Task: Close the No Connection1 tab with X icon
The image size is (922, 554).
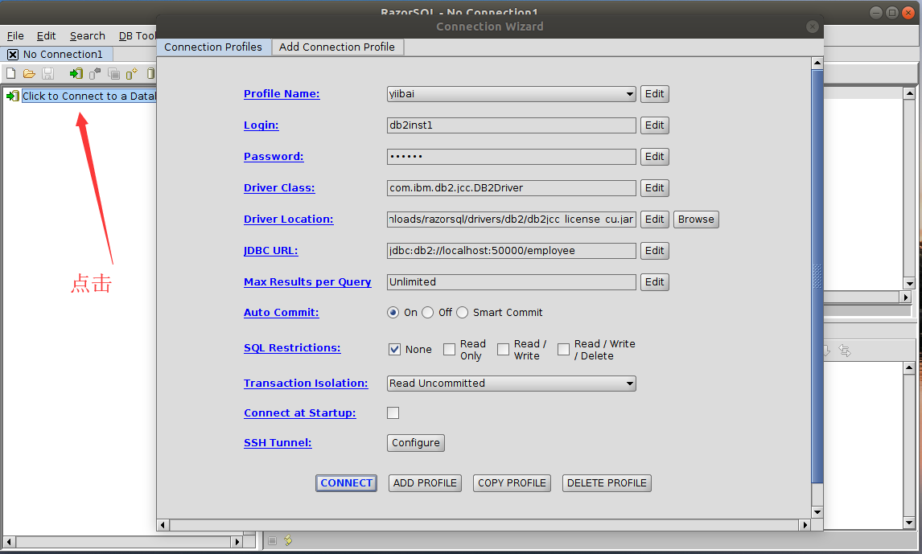Action: point(13,55)
